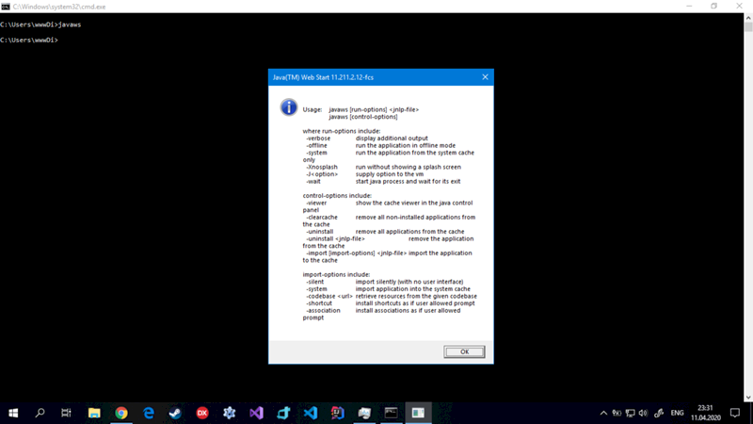
Task: Click the "-offline" option text
Action: (x=316, y=146)
